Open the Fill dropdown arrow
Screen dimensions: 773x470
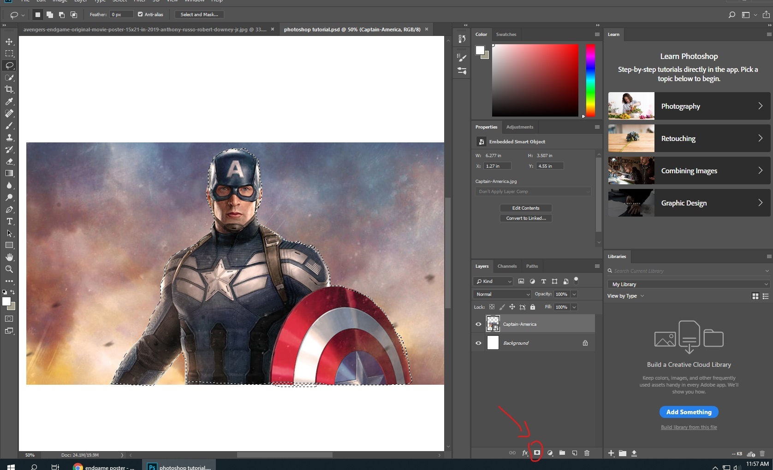pos(574,307)
